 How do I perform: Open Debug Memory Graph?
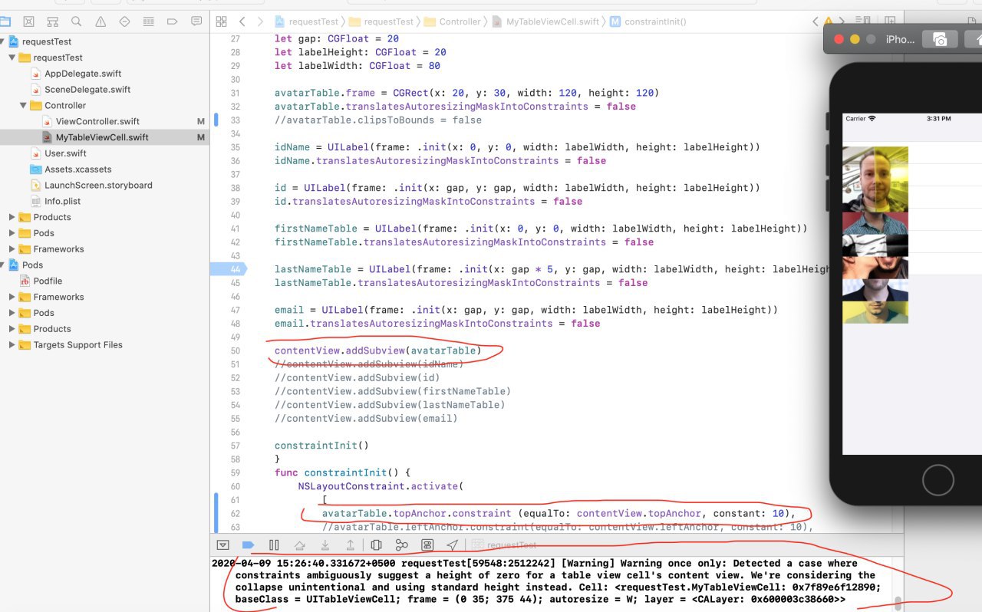click(x=401, y=545)
